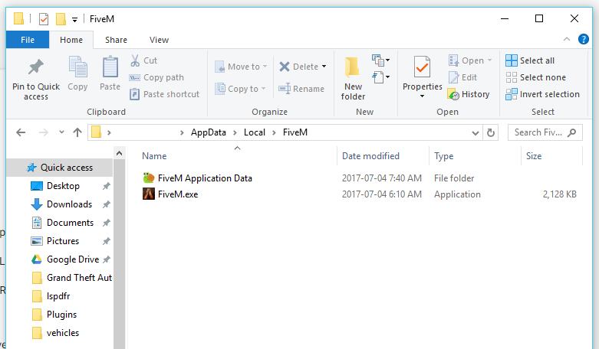Screen dimensions: 599x349
Task: Click Local in the address path
Action: (x=255, y=132)
